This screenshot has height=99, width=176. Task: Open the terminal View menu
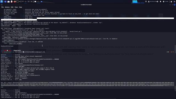coord(16,7)
